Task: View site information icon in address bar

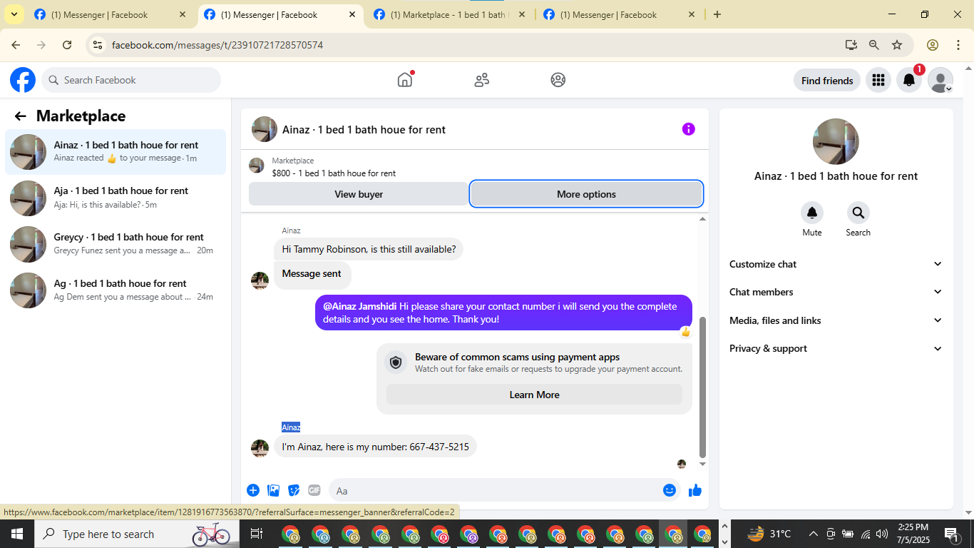Action: point(98,45)
